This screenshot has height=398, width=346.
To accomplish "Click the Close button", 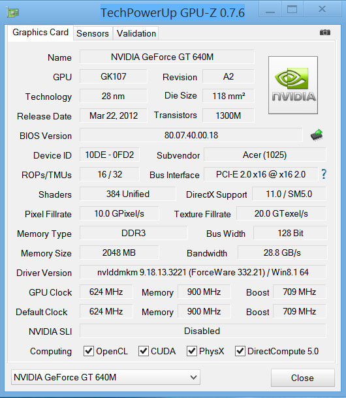I will pos(302,378).
